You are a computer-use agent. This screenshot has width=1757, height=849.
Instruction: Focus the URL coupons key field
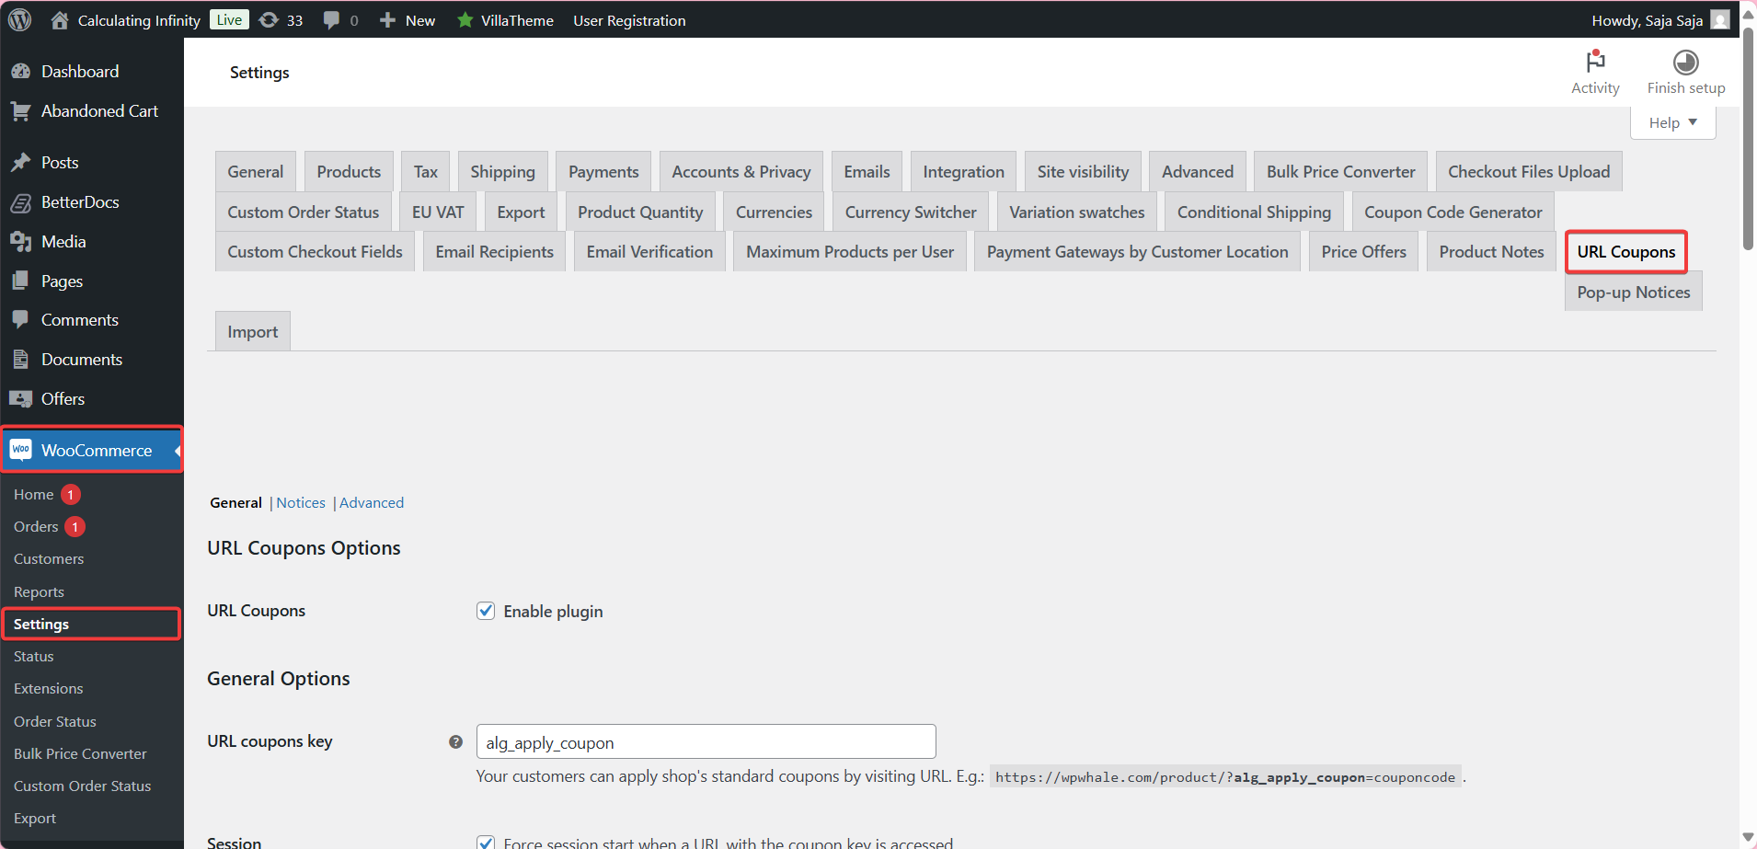tap(706, 741)
